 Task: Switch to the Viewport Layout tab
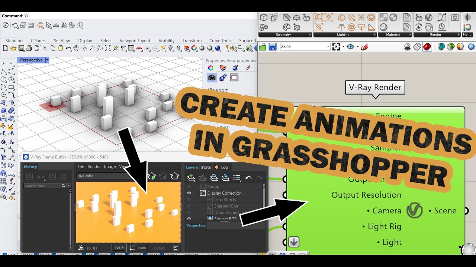point(135,41)
